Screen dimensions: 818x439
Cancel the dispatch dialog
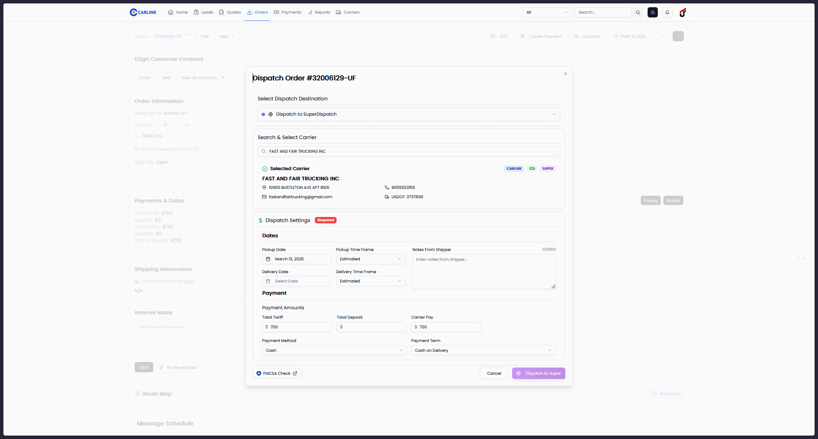click(x=493, y=373)
